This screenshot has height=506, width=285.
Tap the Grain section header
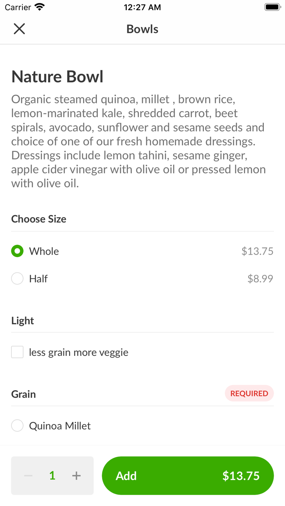(x=23, y=394)
